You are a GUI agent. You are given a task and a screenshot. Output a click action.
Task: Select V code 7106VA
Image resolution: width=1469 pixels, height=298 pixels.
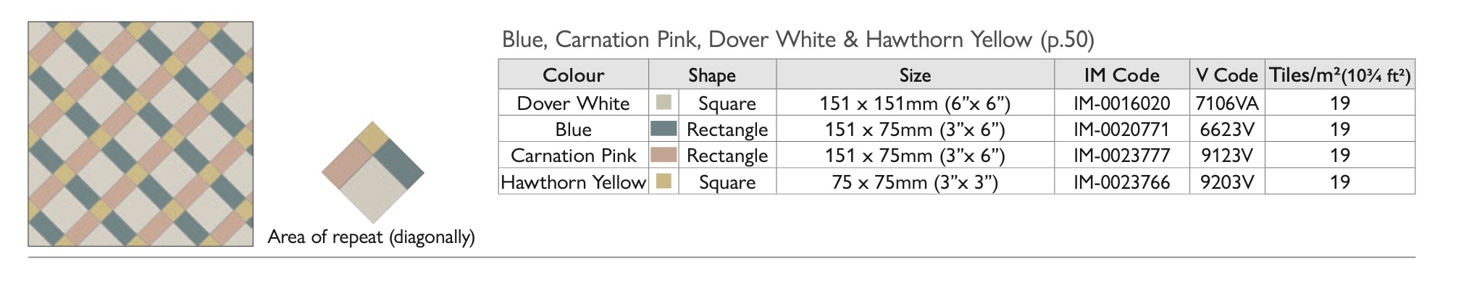1227,103
